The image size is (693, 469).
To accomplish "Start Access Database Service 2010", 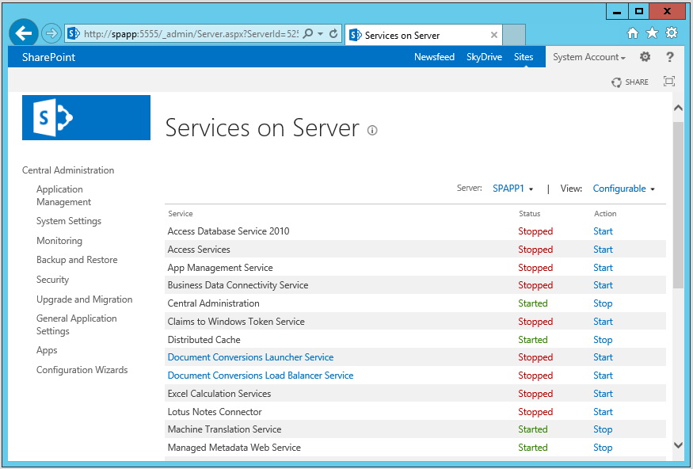I will tap(603, 231).
